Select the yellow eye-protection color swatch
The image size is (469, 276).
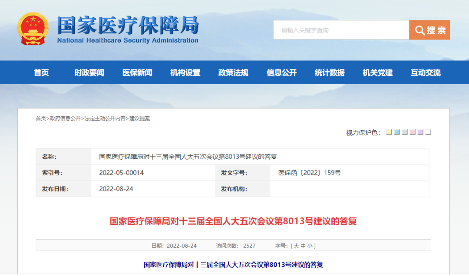389,132
